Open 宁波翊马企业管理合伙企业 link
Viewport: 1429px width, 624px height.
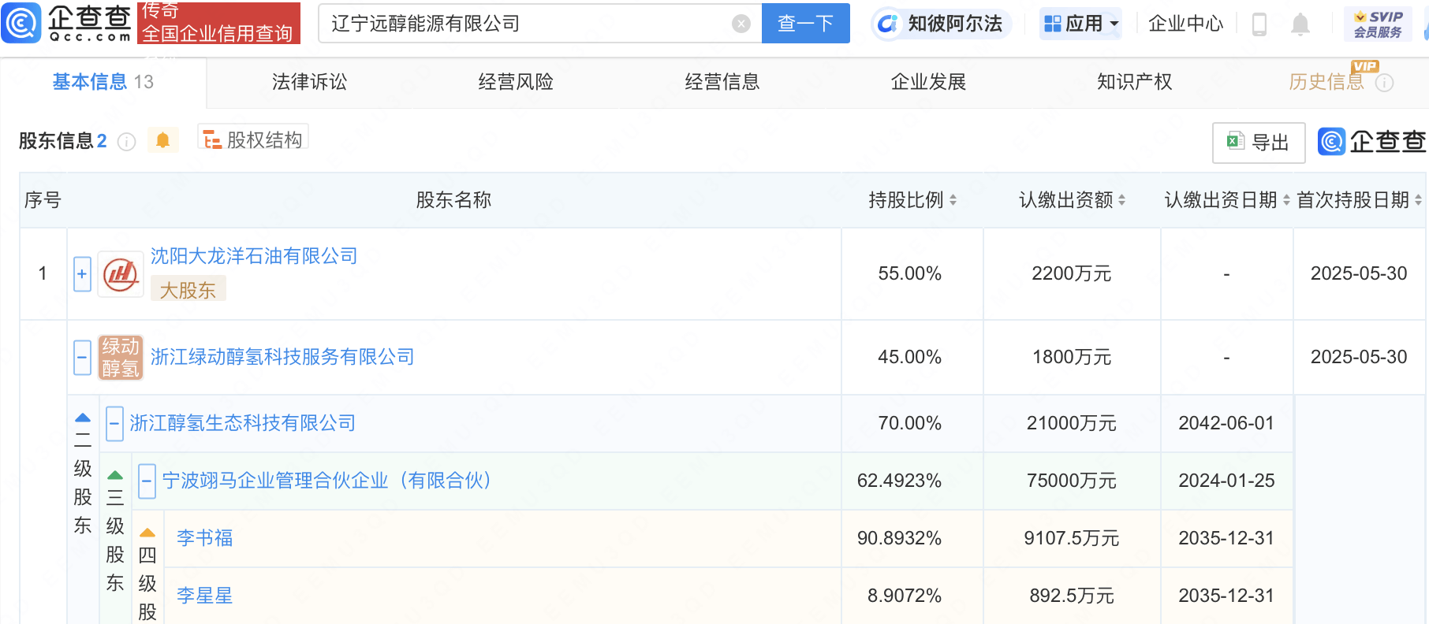[326, 481]
